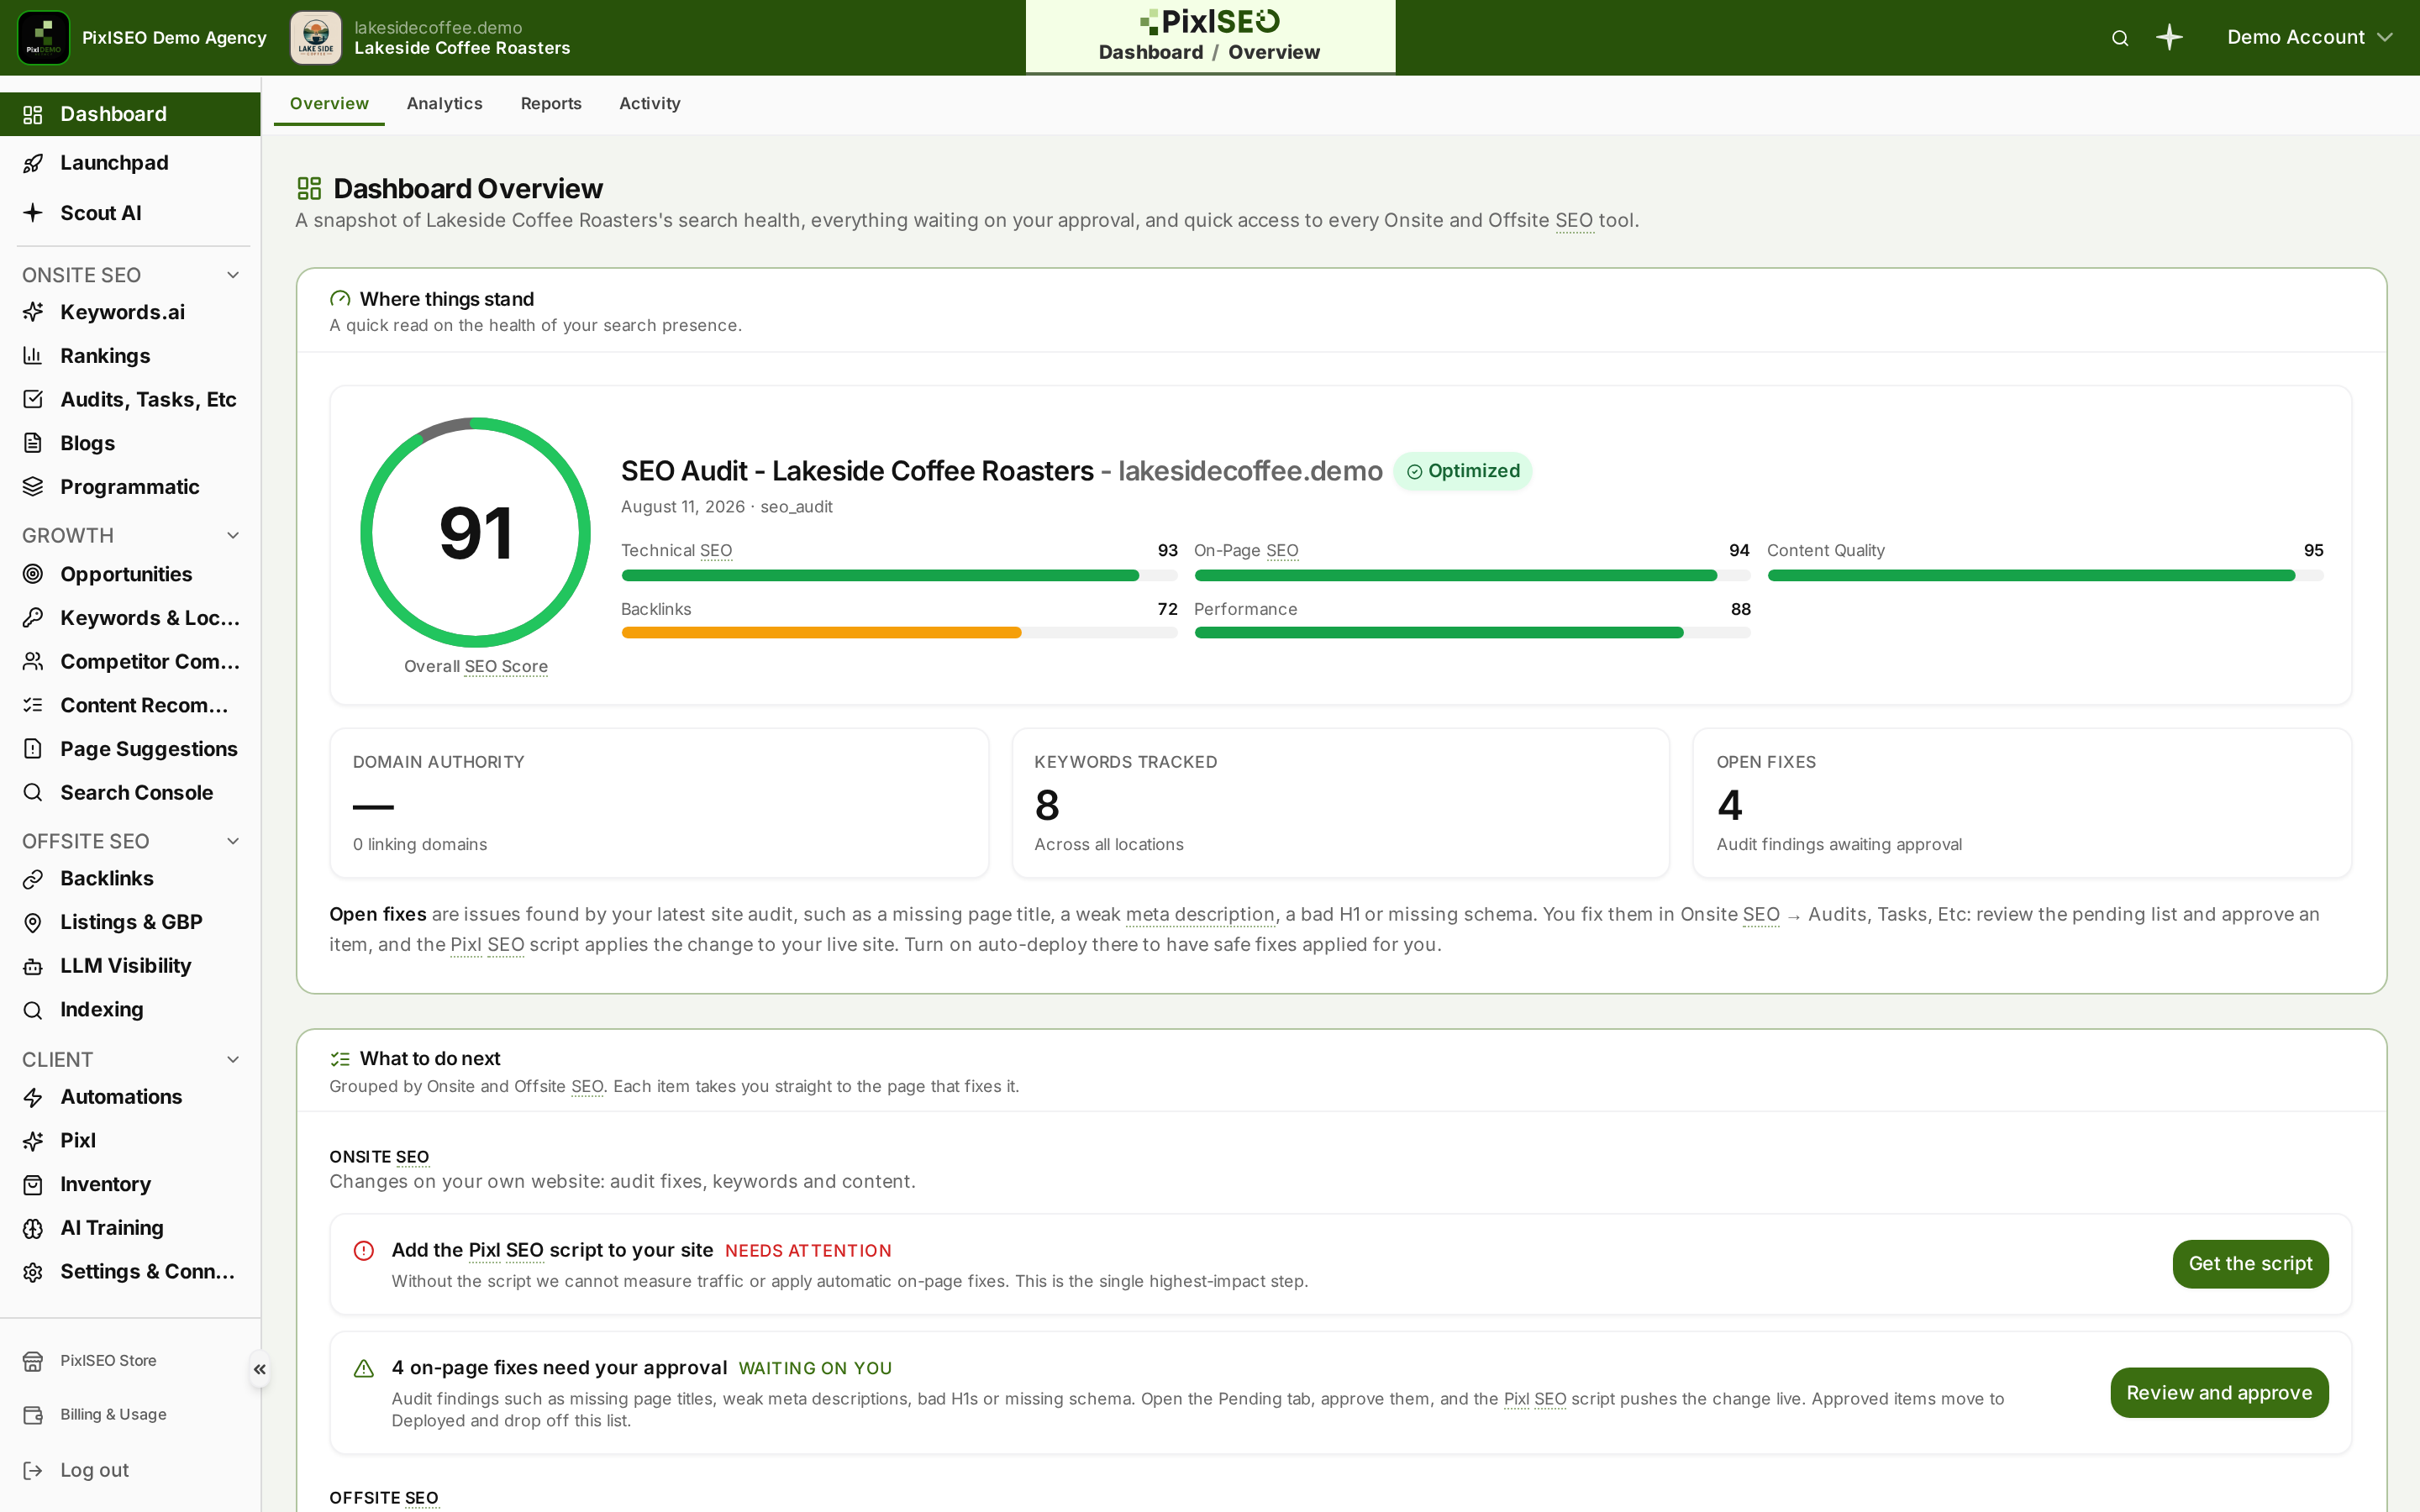Click the Keywords Tracked card

(x=1341, y=803)
